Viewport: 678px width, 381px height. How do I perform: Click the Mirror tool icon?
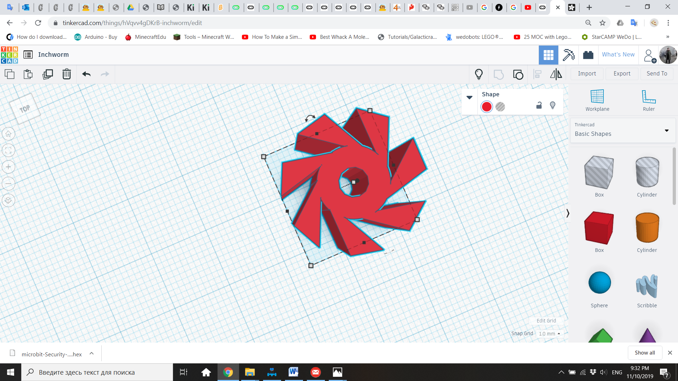click(556, 74)
